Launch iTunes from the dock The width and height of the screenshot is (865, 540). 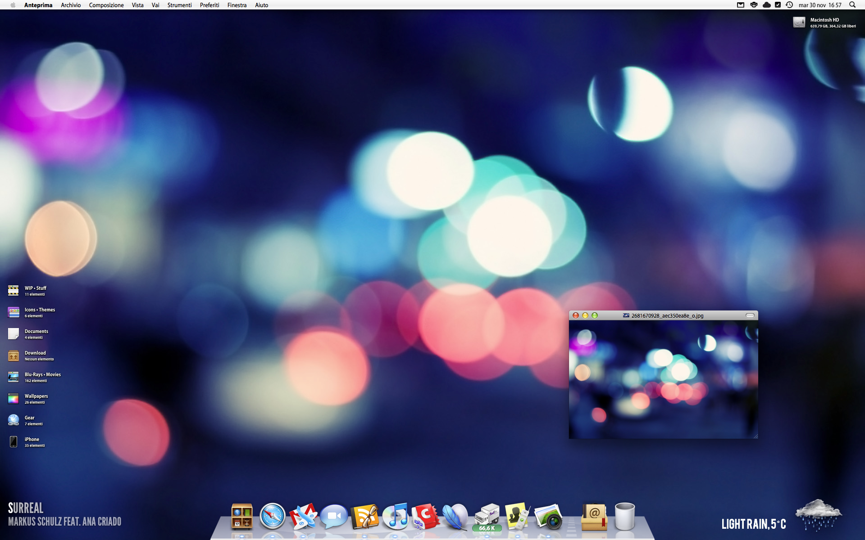tap(395, 516)
